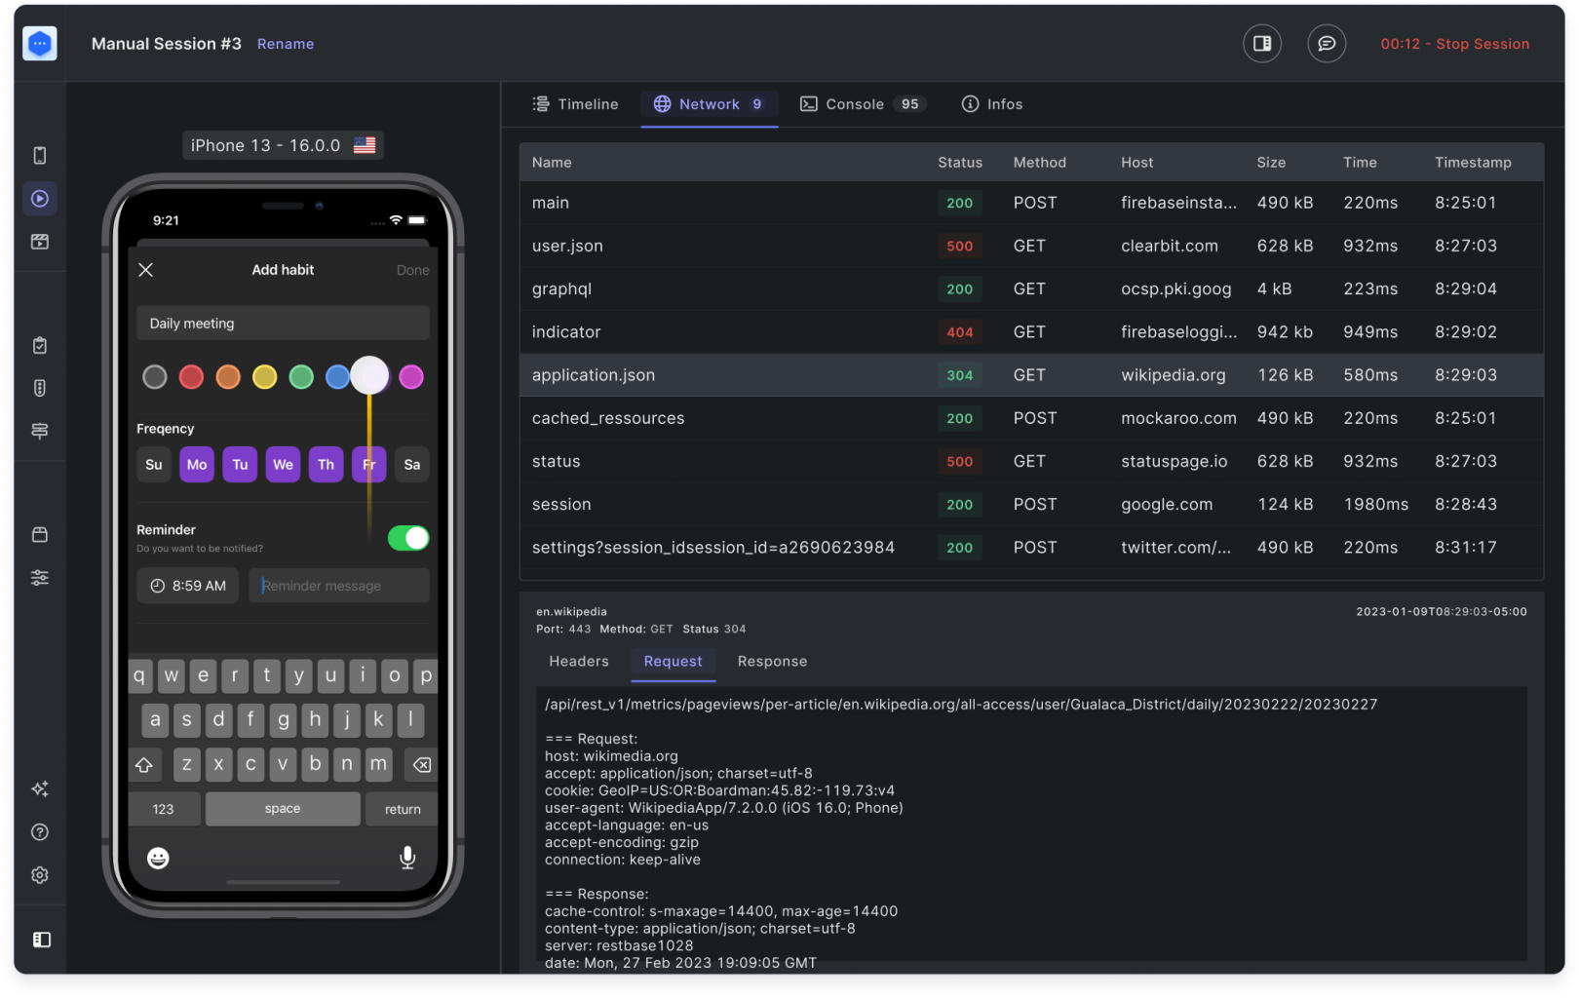Click the US flag icon beside device name
The image size is (1579, 998).
coord(365,145)
